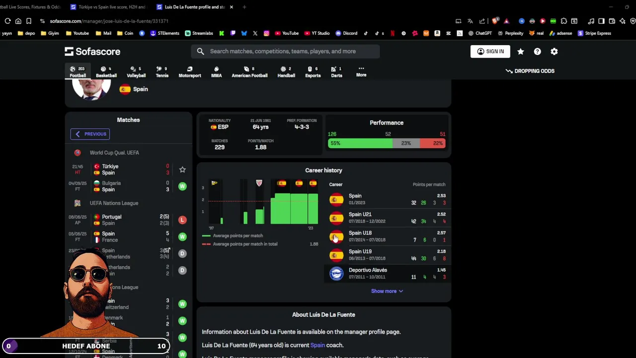Select the Darts sport tab
Screen dimensions: 636x358
[x=336, y=72]
